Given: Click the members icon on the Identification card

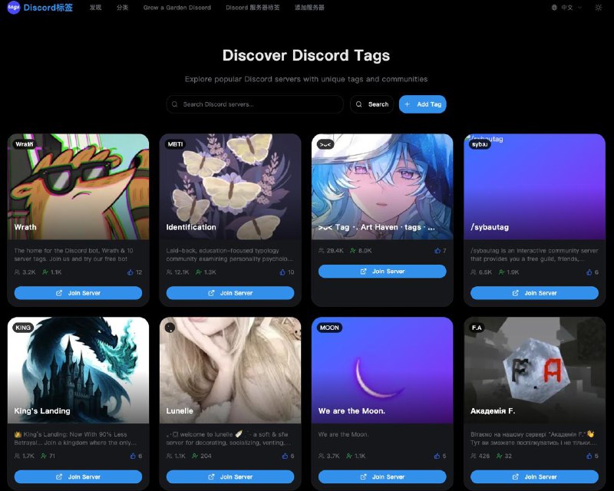Looking at the screenshot, I should pyautogui.click(x=169, y=272).
